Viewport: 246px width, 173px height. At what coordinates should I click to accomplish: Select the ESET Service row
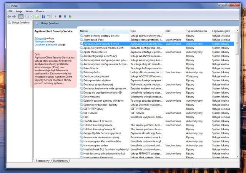[157, 113]
